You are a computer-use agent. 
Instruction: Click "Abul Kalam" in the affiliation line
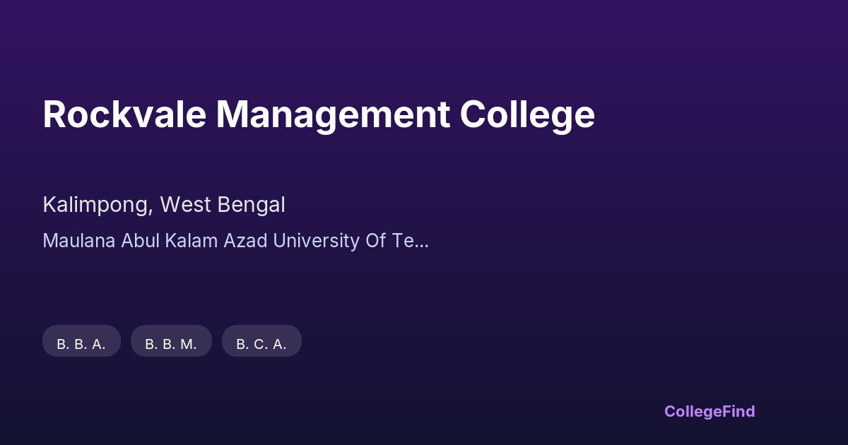[170, 241]
